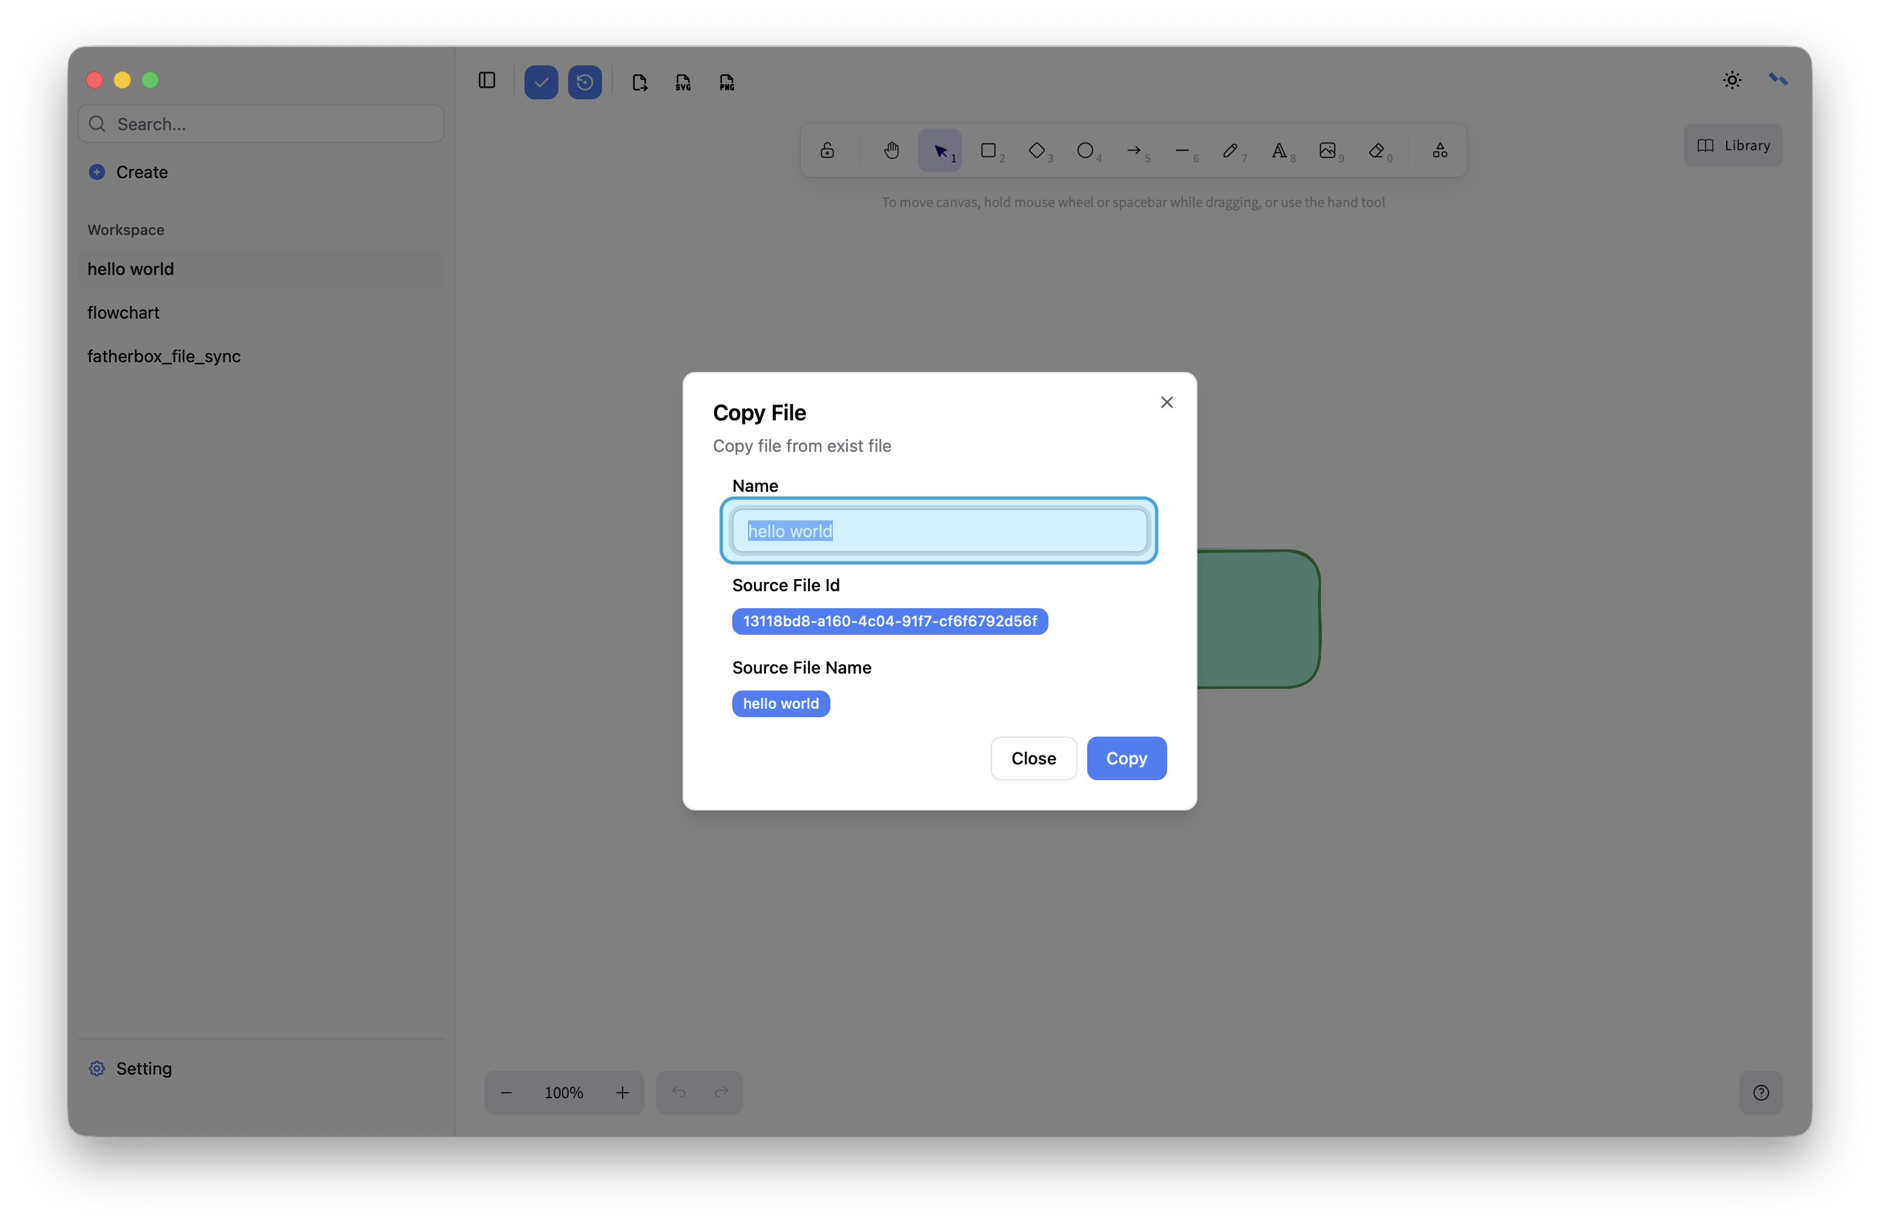Open fatherbox_file_sync in Workspace
The width and height of the screenshot is (1880, 1226).
point(164,356)
